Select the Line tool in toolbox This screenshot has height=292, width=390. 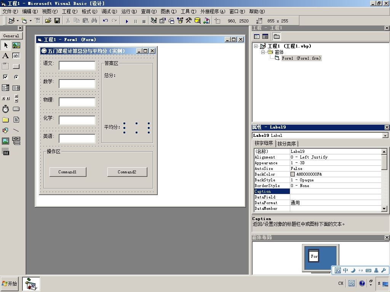tap(16, 130)
